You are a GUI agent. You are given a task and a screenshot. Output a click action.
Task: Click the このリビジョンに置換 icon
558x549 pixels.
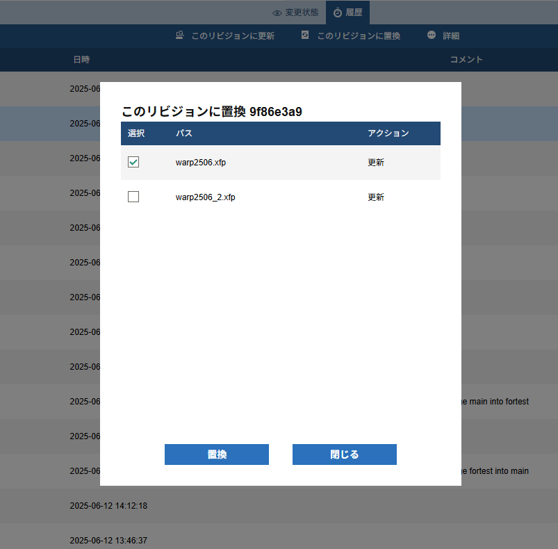click(305, 35)
